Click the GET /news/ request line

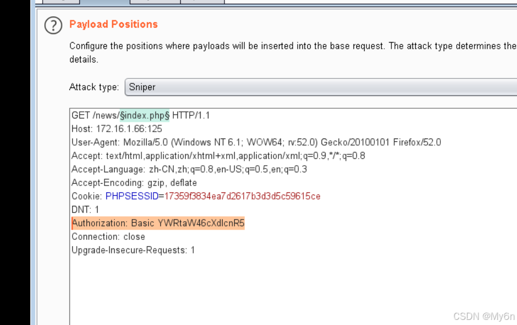pyautogui.click(x=140, y=116)
